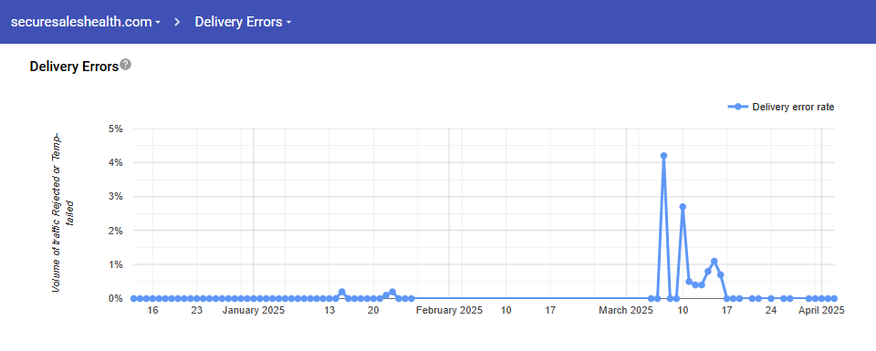
Task: Click the Delivery Errors section heading
Action: (74, 67)
